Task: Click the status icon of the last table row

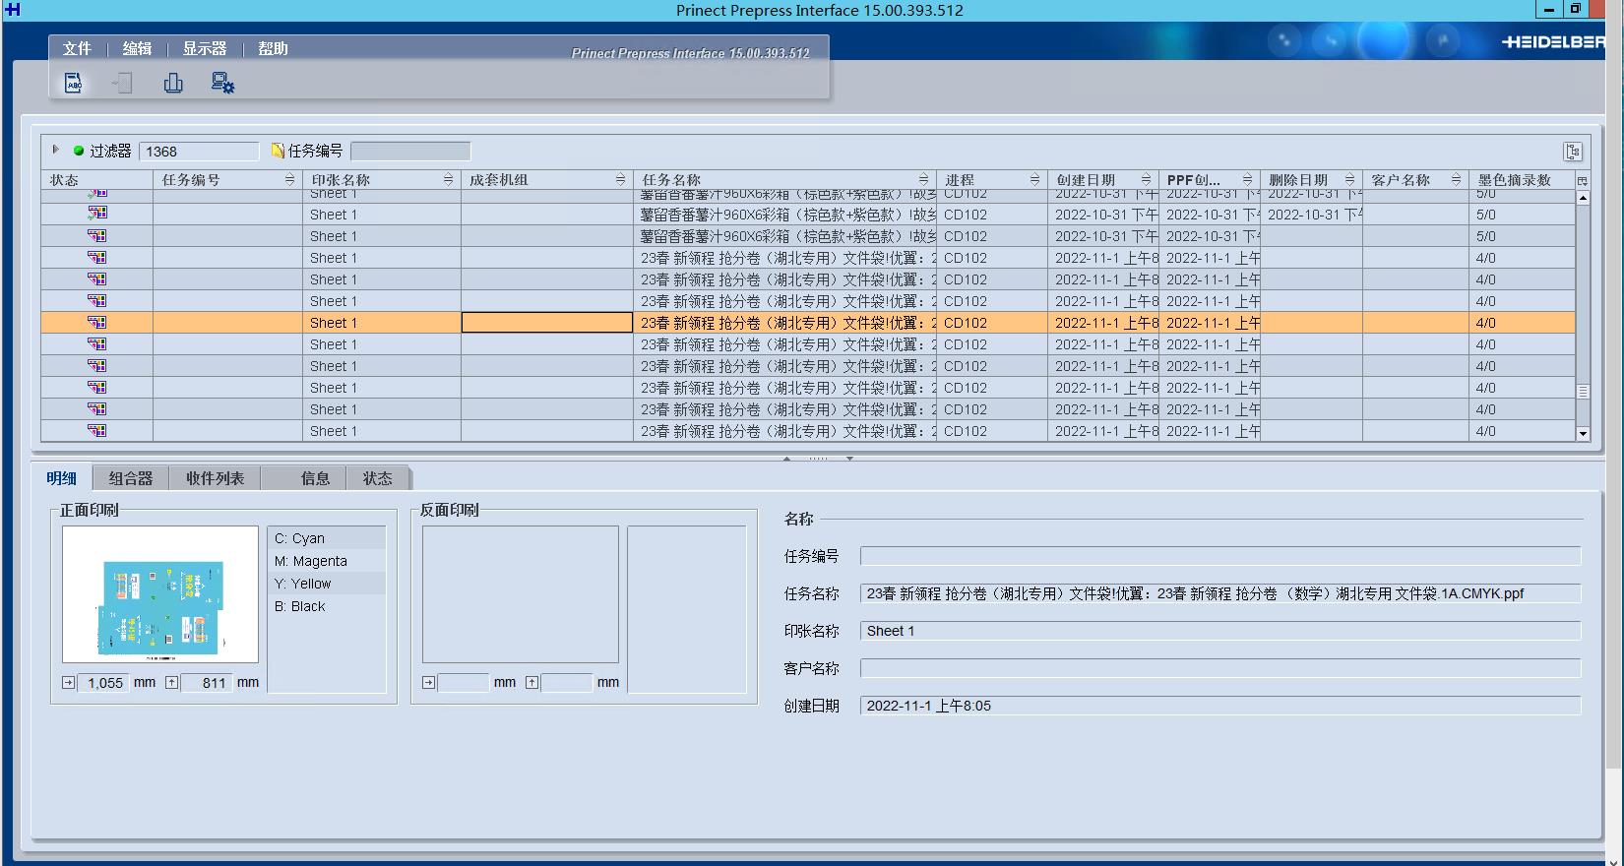Action: (96, 431)
